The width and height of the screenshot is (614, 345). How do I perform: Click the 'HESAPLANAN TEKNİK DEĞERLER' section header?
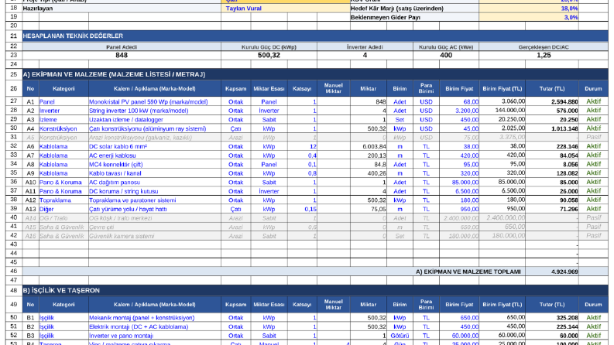315,36
